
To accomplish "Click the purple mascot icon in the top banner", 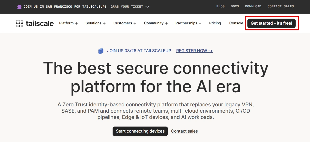I will (19, 7).
